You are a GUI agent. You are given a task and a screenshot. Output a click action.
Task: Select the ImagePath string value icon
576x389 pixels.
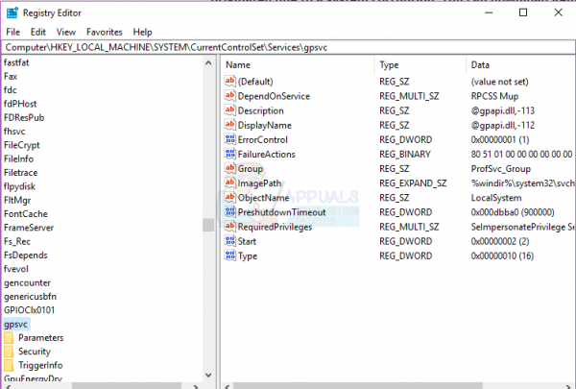pos(230,183)
